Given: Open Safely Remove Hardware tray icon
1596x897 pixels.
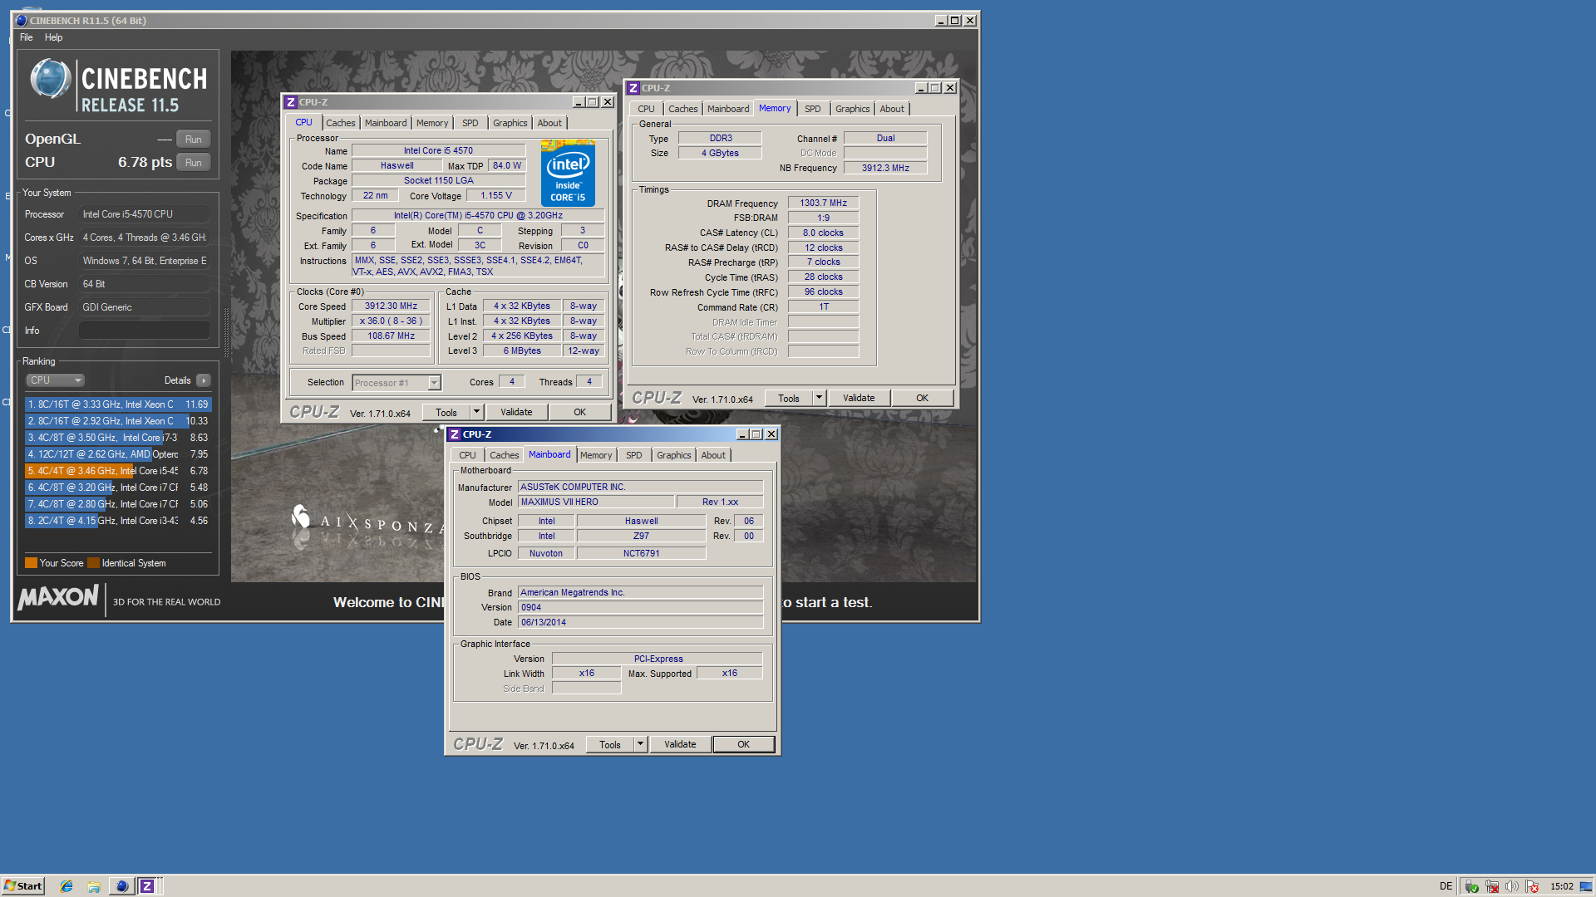Looking at the screenshot, I should pyautogui.click(x=1471, y=886).
